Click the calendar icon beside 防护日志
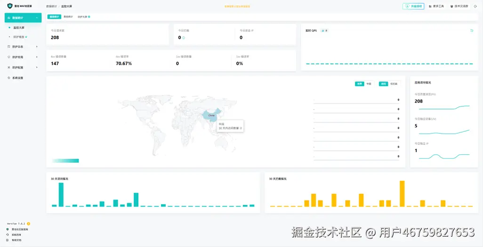The height and width of the screenshot is (247, 483). point(8,47)
